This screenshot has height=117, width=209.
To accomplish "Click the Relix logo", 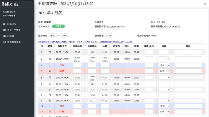I will pyautogui.click(x=7, y=4).
